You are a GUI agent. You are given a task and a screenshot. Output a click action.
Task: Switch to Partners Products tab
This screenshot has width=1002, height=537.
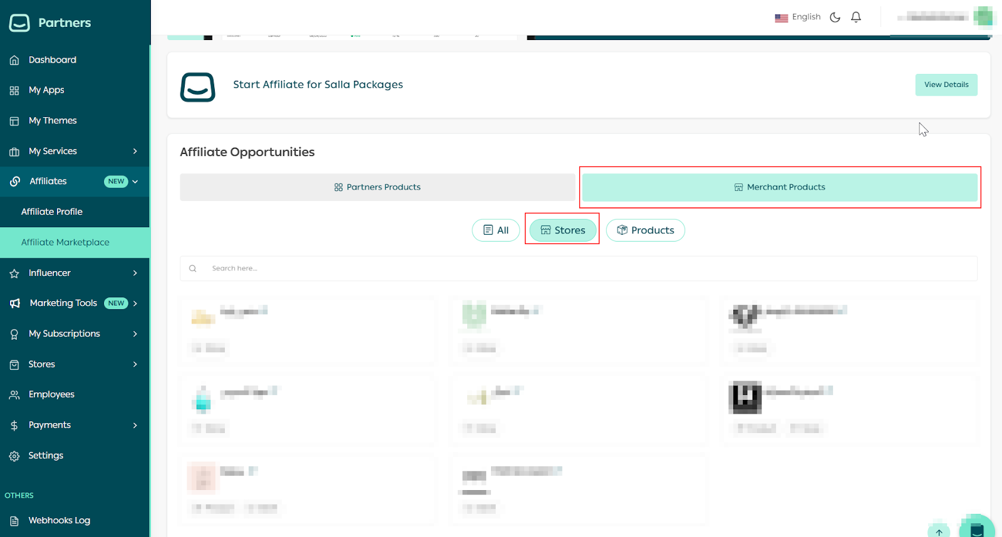[377, 187]
